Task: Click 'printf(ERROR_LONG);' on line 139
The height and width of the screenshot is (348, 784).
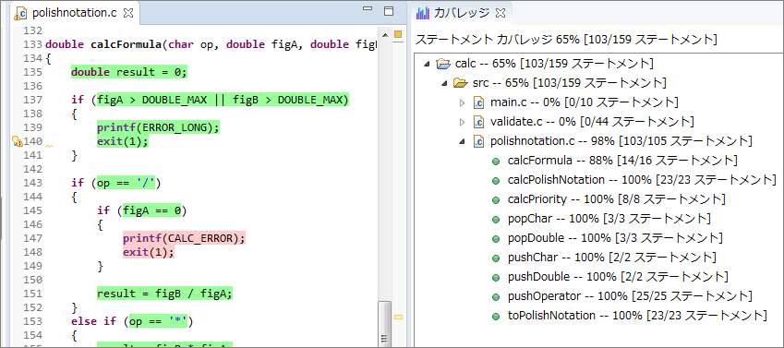Action: pyautogui.click(x=159, y=128)
